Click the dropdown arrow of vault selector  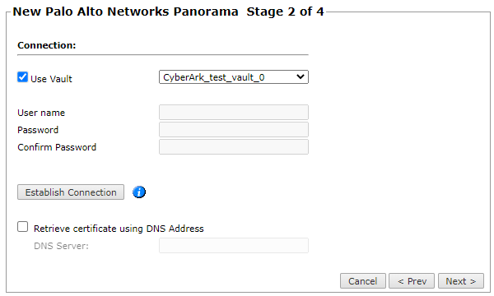tap(301, 76)
